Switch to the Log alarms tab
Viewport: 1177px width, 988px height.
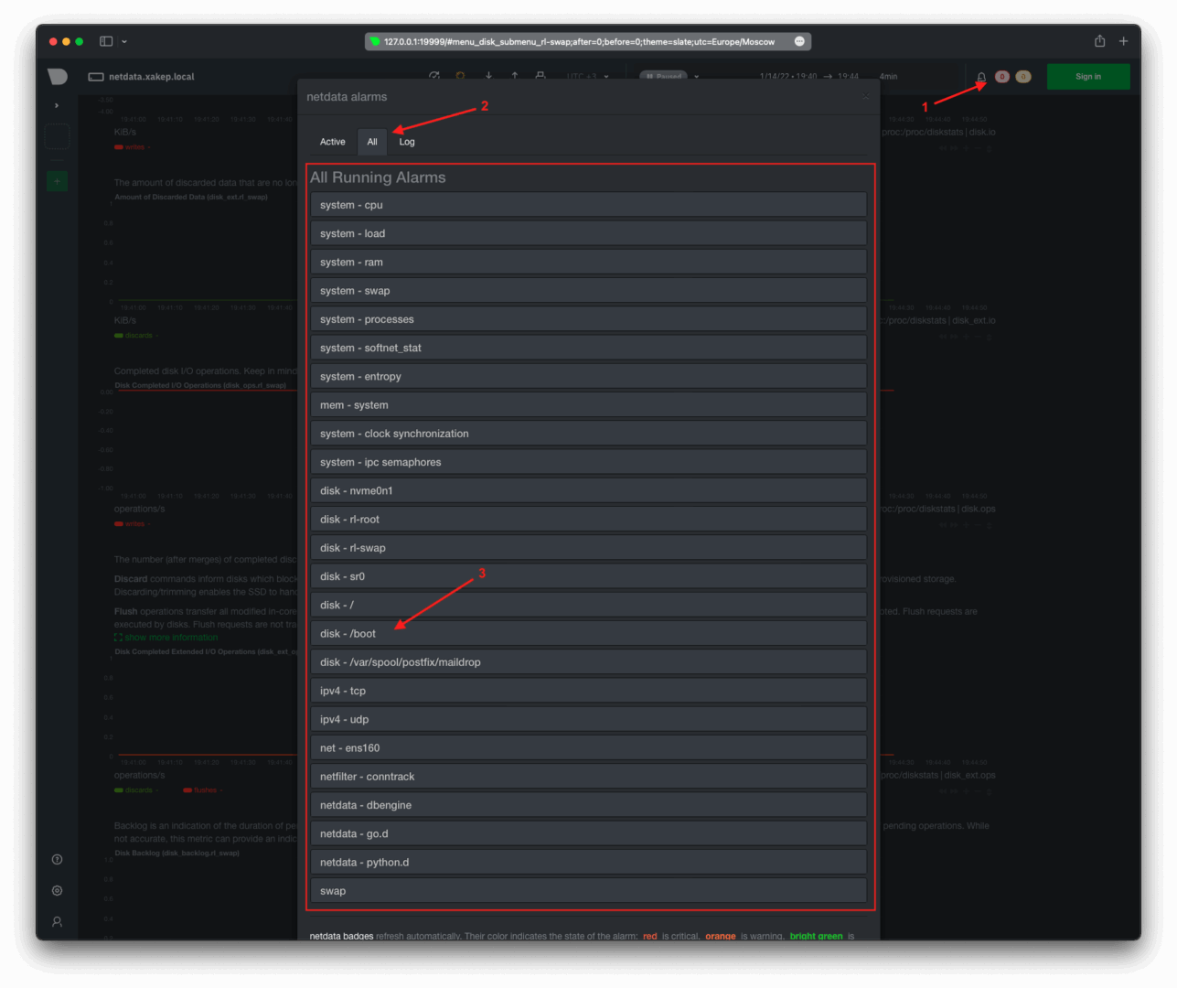pos(407,142)
